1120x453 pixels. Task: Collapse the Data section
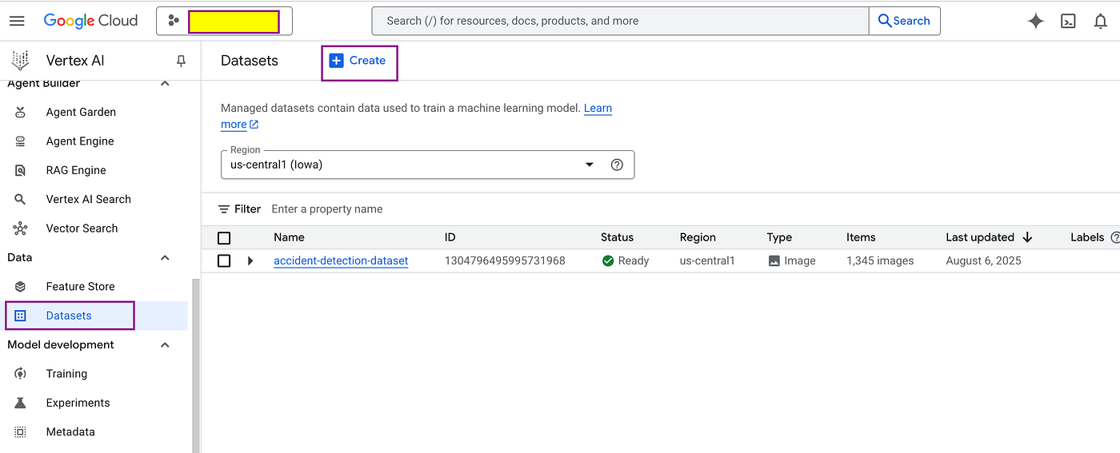coord(165,257)
